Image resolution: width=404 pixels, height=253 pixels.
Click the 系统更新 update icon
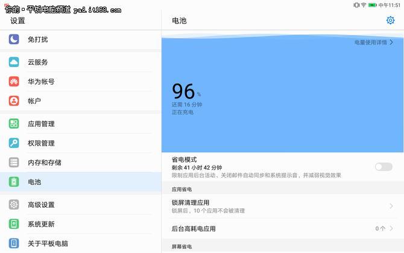(x=14, y=224)
